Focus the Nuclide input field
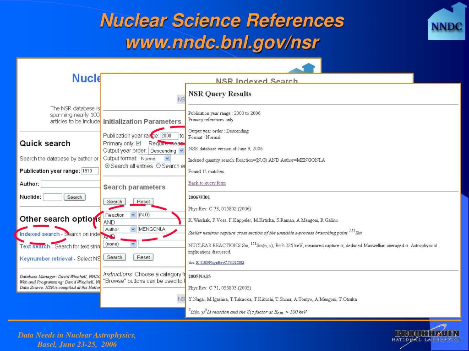This screenshot has height=351, width=469. (53, 197)
